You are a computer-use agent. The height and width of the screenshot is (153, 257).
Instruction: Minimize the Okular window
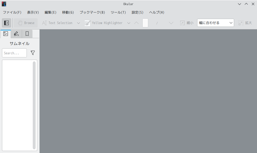click(x=239, y=4)
